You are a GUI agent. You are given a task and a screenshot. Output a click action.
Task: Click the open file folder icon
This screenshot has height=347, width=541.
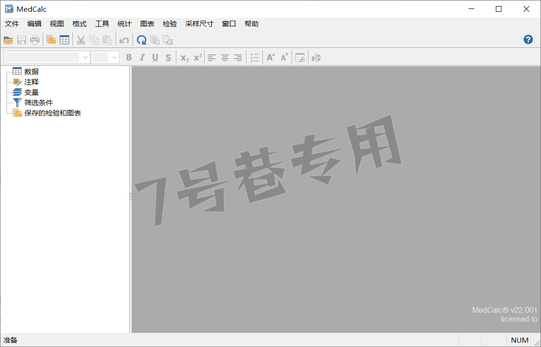tap(8, 40)
